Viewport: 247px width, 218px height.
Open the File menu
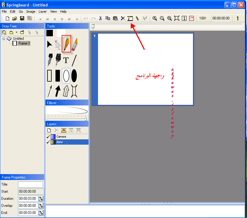pyautogui.click(x=4, y=11)
